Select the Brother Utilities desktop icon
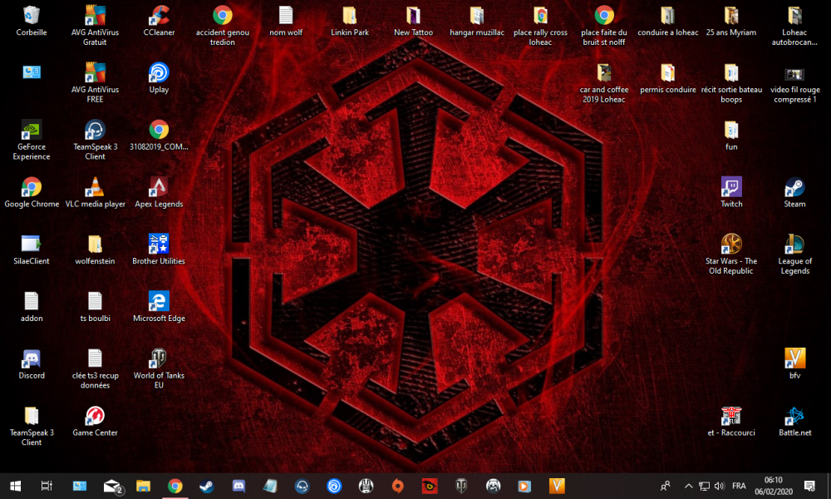Image resolution: width=831 pixels, height=499 pixels. 159,250
